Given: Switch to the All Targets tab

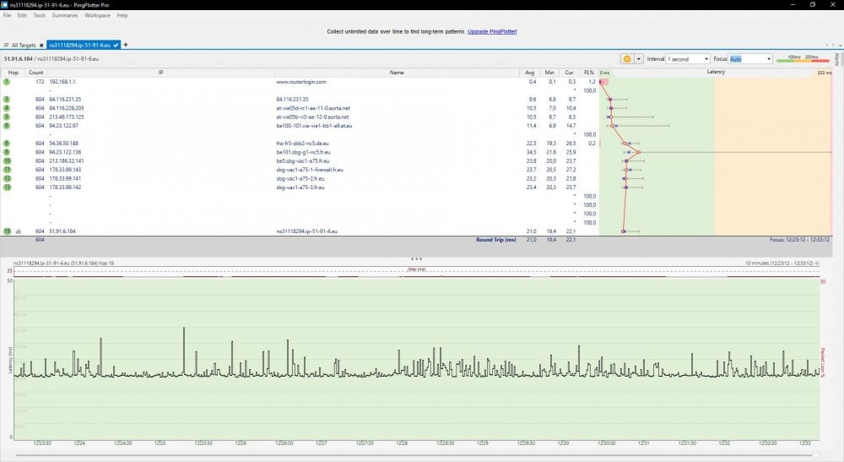Looking at the screenshot, I should (23, 45).
